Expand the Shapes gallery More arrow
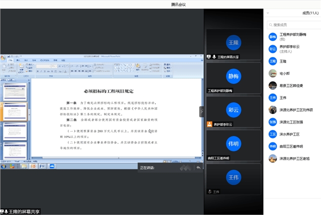 [133, 70]
